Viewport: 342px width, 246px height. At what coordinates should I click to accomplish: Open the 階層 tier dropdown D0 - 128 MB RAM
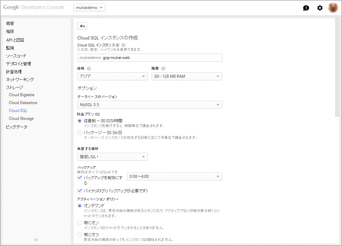pos(187,76)
